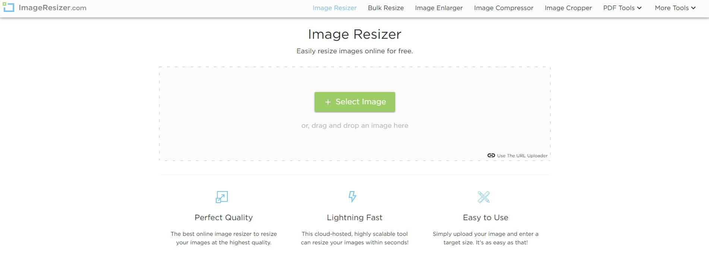Click the More Tools chevron
Screen dimensions: 709x266
click(x=693, y=8)
